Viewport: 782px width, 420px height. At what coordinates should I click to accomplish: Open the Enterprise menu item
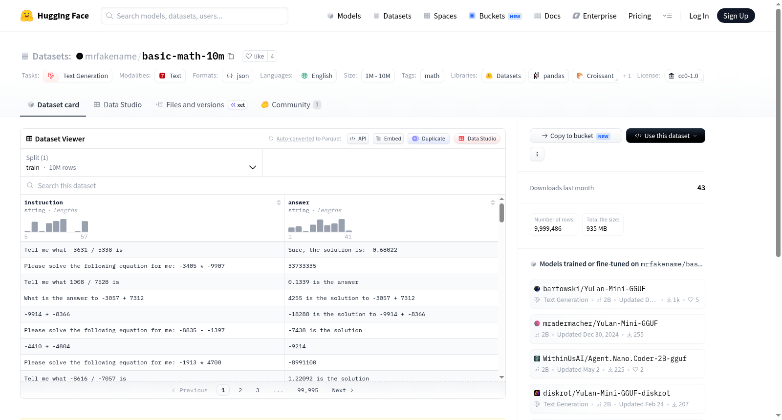594,16
